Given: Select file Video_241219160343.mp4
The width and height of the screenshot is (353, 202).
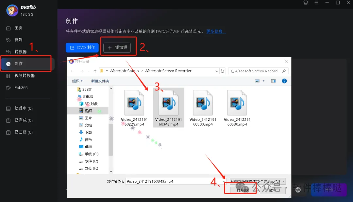Looking at the screenshot, I should [x=169, y=108].
